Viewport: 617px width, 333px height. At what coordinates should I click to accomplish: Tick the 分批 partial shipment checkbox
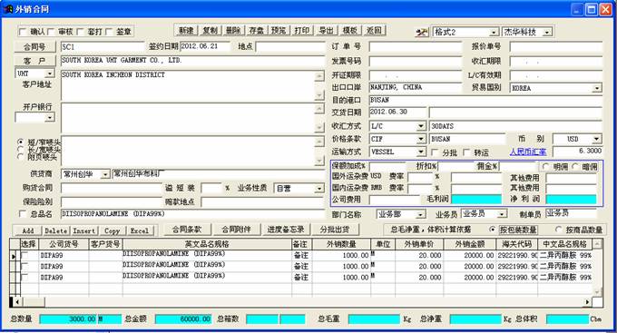pyautogui.click(x=435, y=152)
